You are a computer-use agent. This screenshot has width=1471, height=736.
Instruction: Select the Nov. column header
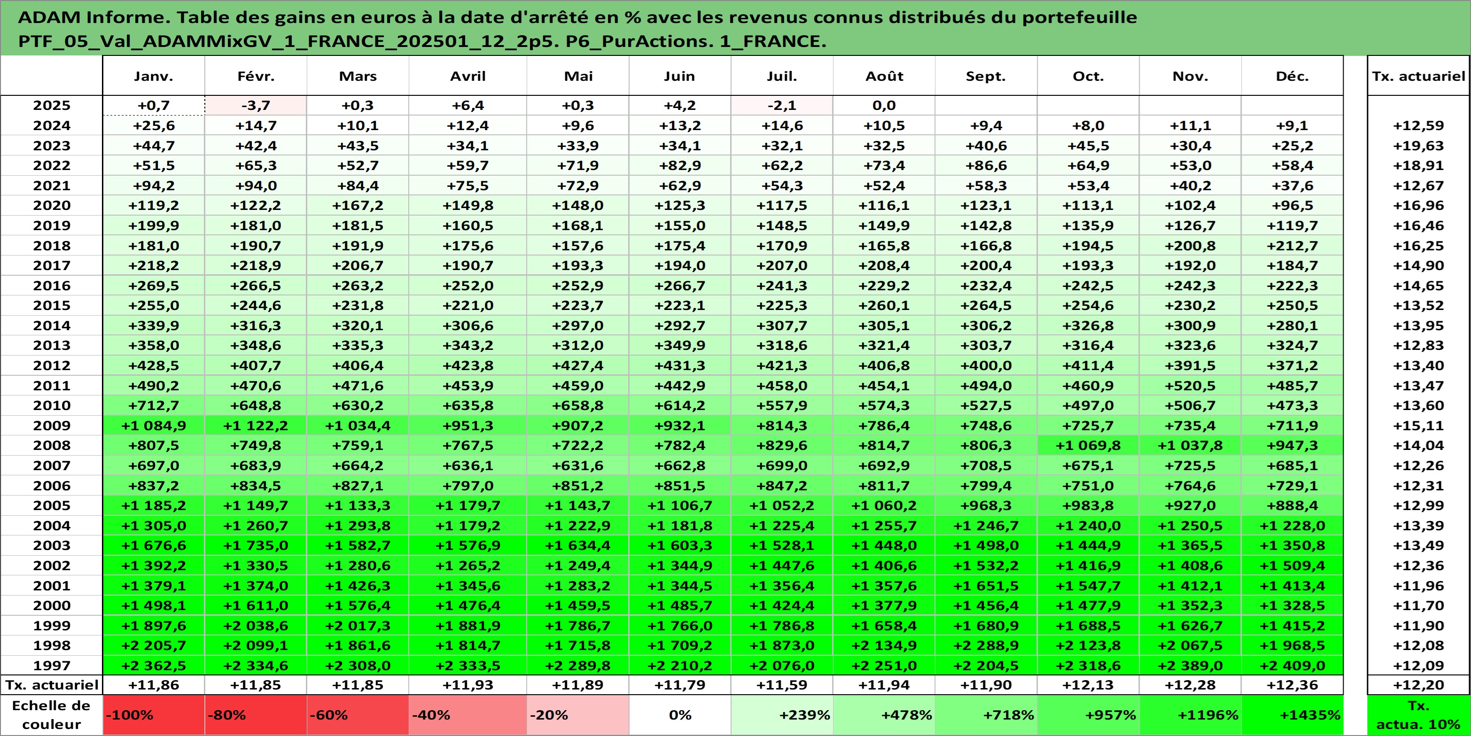coord(1191,76)
